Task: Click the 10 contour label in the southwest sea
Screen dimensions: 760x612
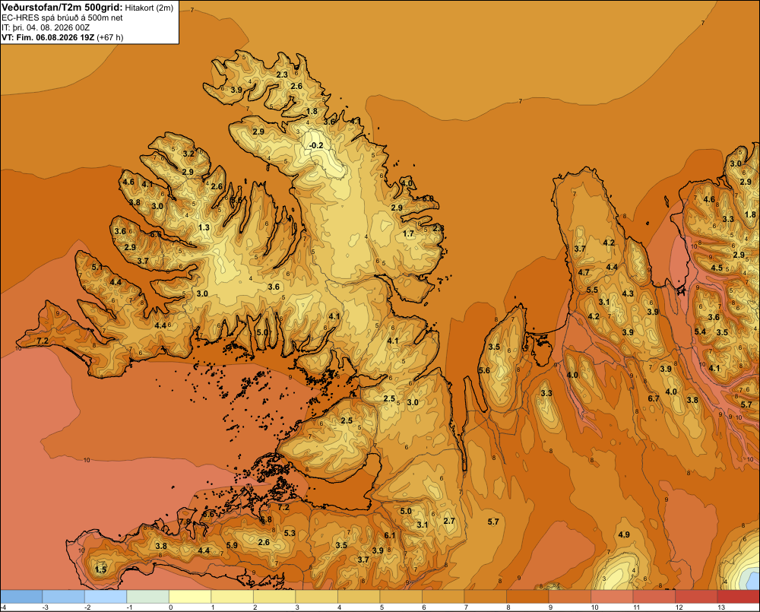Action: click(87, 460)
